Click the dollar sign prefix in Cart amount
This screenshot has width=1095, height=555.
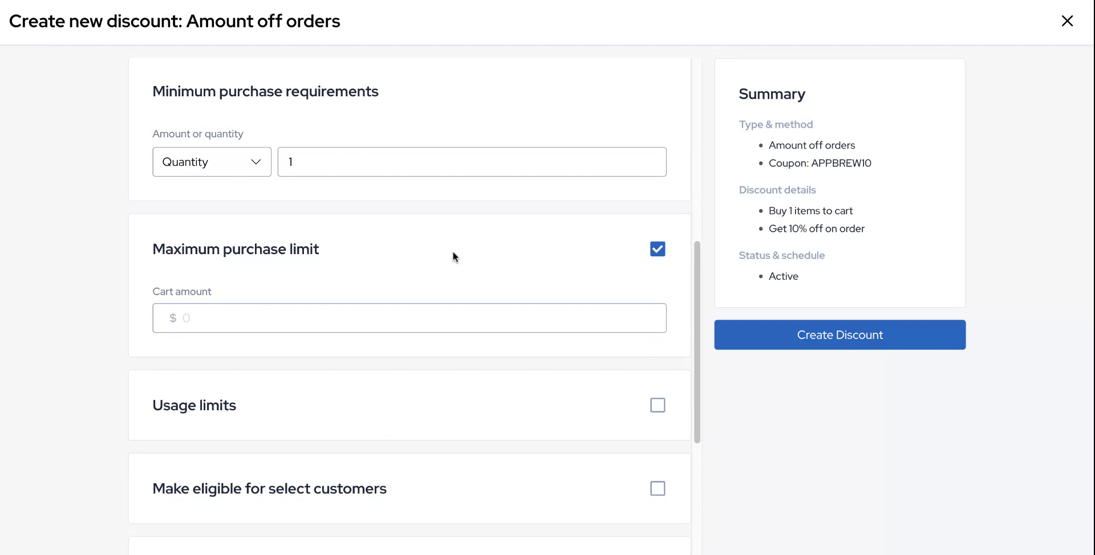coord(172,317)
